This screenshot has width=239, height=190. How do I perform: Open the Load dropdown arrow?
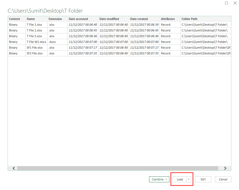point(188,179)
